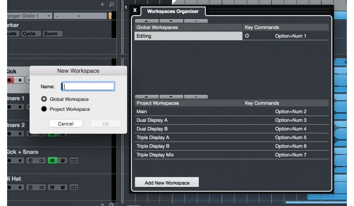Open the Arranger Chain 1 dropdown
354x206 pixels.
30,16
